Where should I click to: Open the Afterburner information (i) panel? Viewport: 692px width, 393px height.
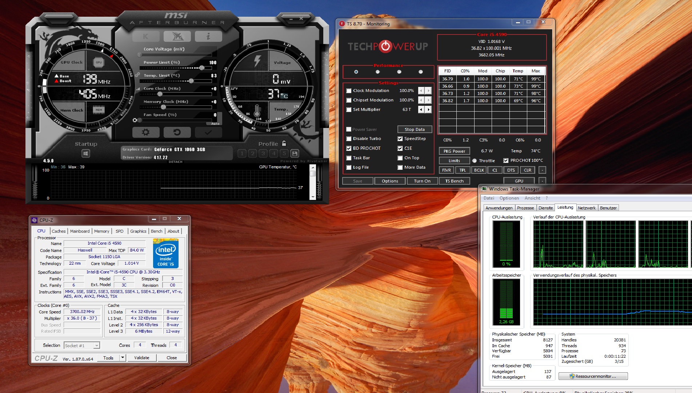(x=208, y=36)
